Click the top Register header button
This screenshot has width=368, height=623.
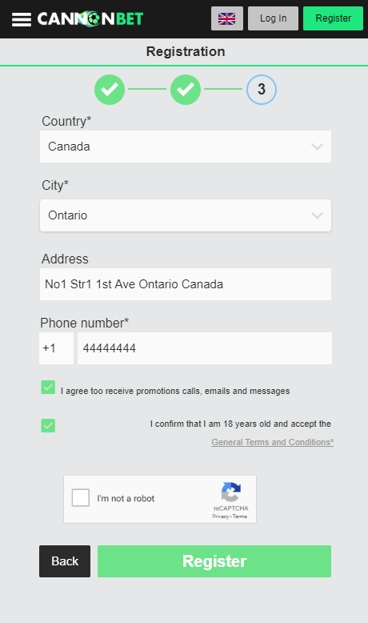(x=333, y=18)
